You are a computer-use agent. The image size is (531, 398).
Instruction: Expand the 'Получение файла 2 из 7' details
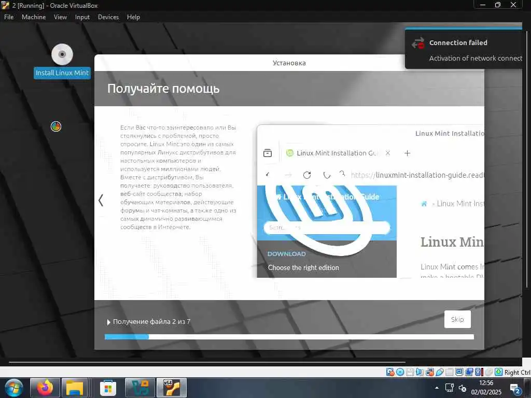(109, 322)
